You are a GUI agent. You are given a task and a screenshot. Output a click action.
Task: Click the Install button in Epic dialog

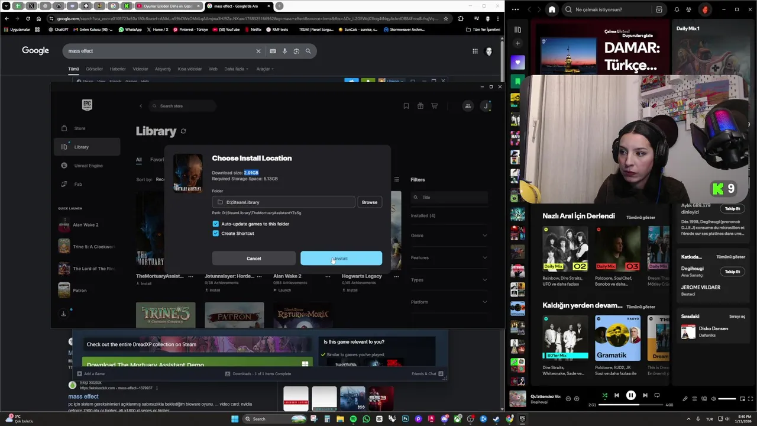(341, 259)
